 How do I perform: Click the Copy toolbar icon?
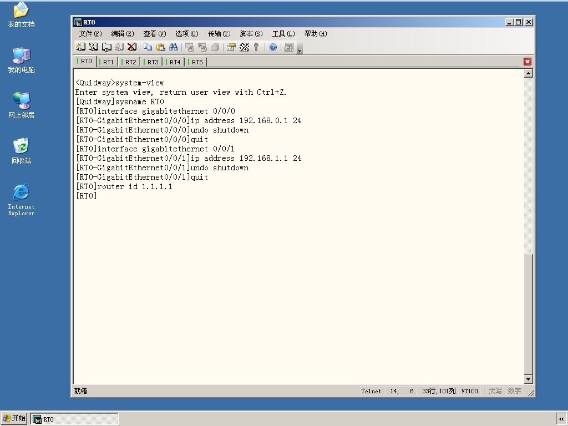(148, 47)
